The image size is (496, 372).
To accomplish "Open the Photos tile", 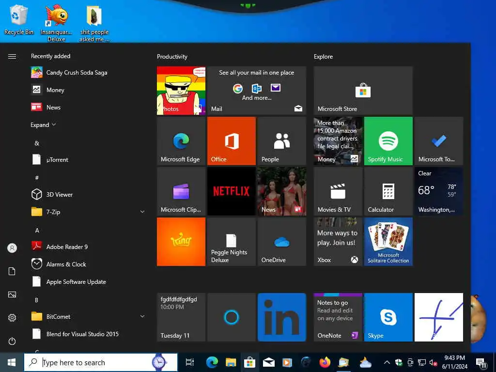I will click(181, 91).
